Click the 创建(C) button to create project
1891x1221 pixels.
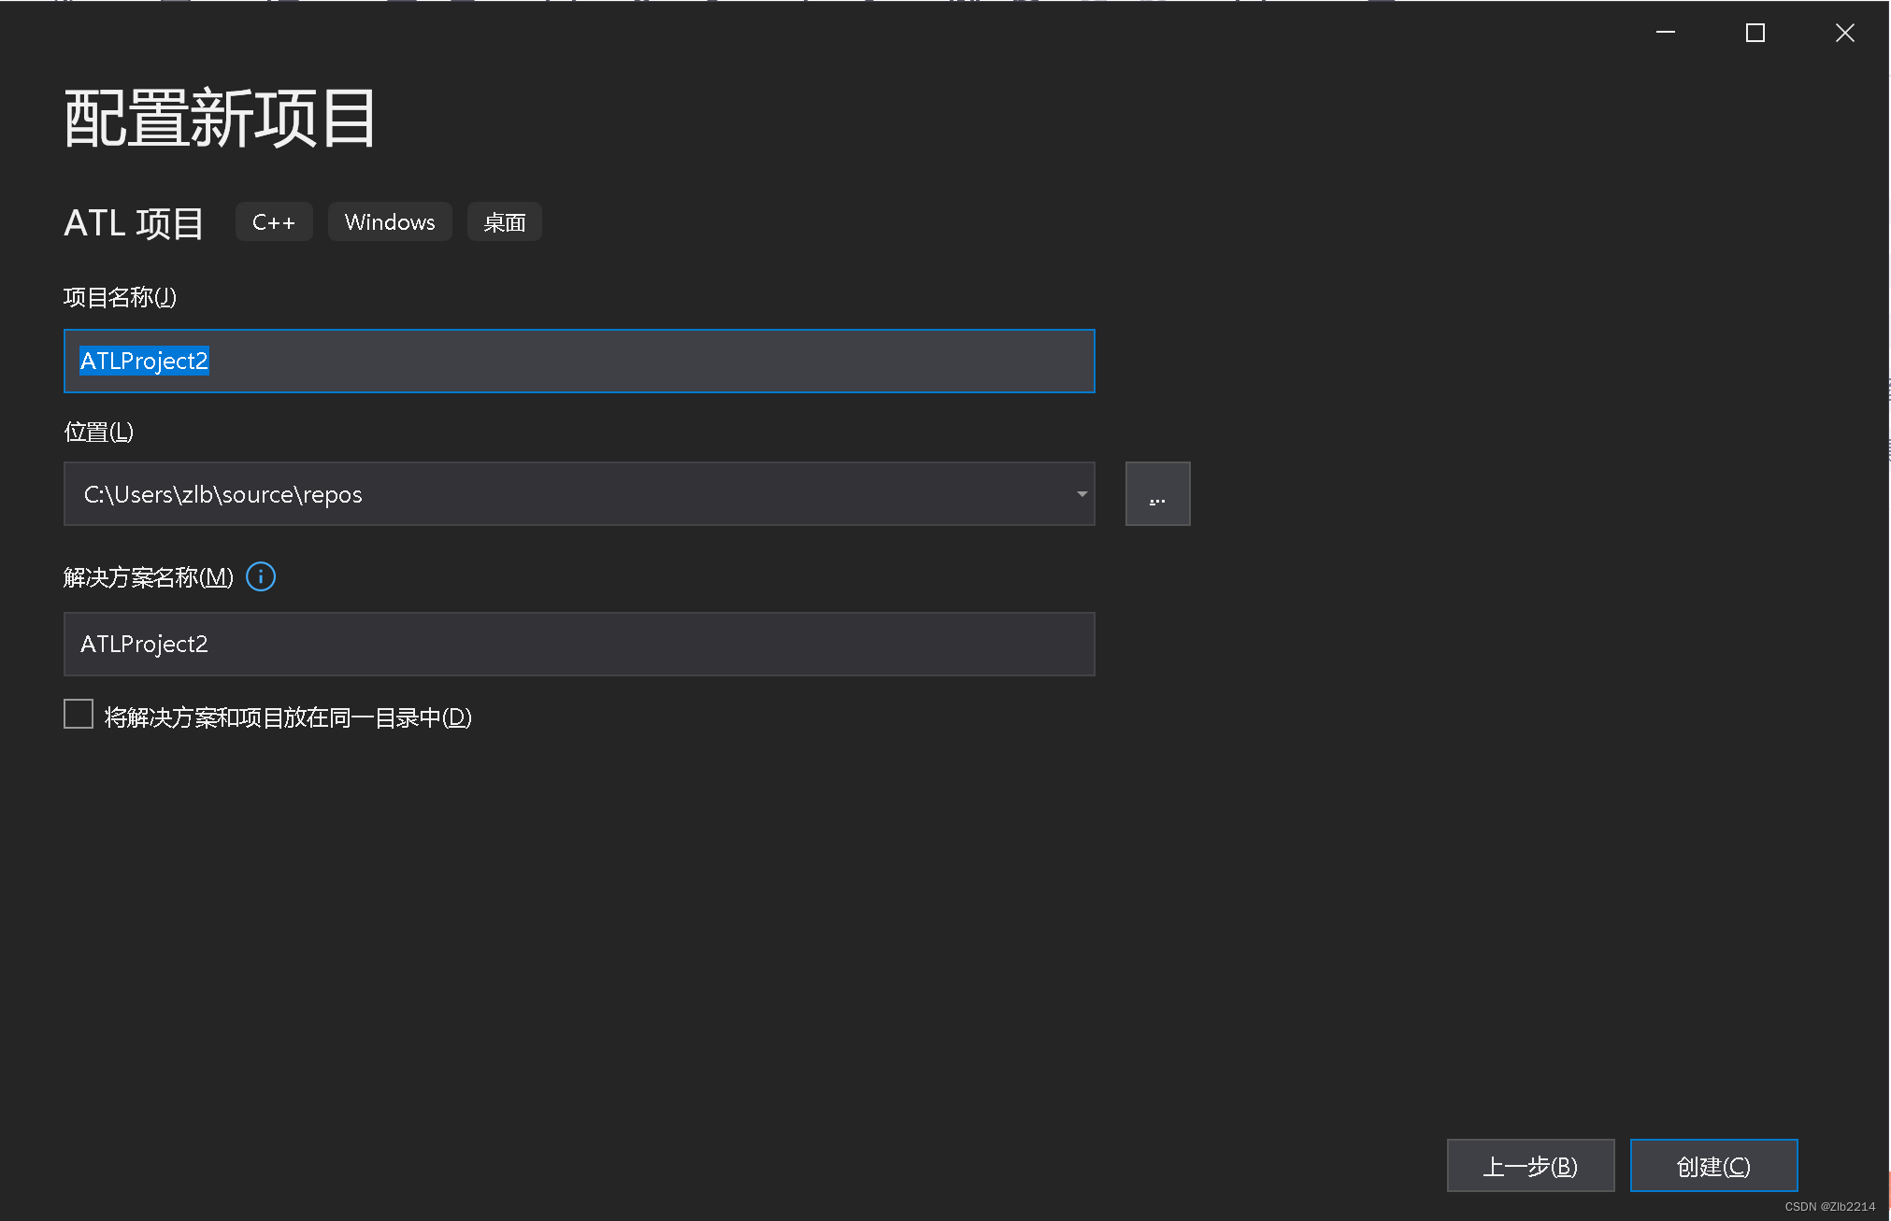coord(1712,1165)
